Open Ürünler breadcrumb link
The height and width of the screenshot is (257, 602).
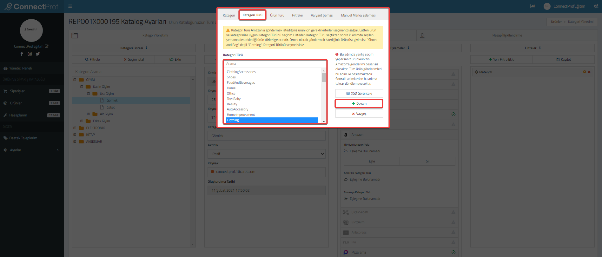[x=556, y=22]
